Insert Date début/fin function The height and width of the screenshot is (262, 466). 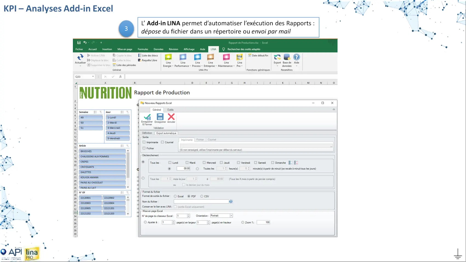(x=258, y=55)
